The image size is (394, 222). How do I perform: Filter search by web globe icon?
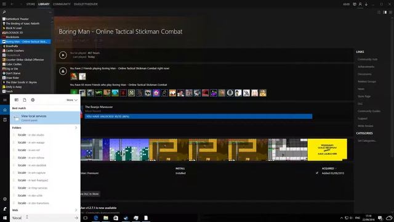click(33, 100)
